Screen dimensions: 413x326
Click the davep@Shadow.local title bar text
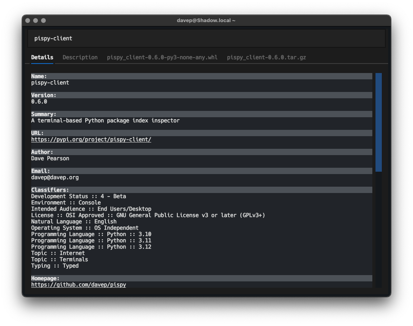(x=206, y=20)
